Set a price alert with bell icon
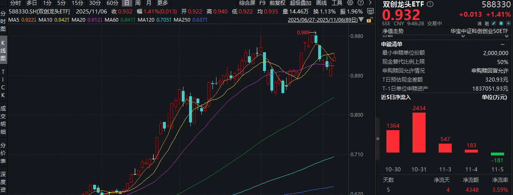 [x=501, y=23]
